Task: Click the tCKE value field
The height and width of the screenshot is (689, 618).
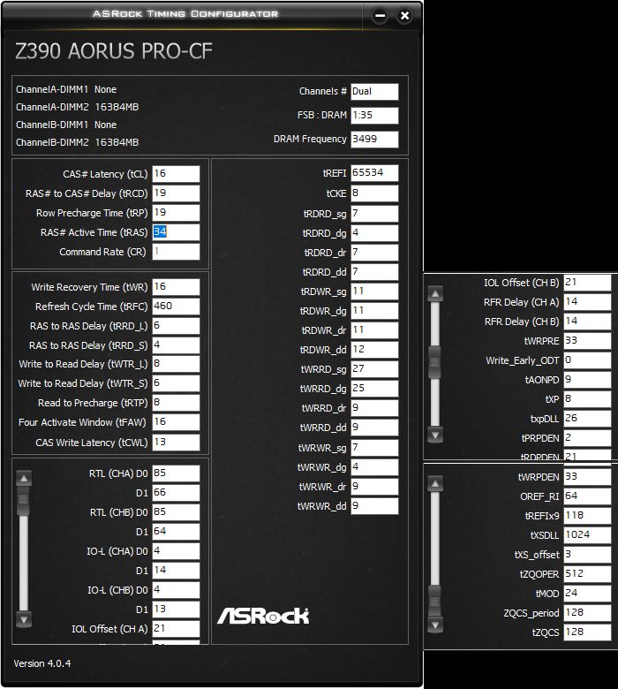Action: pos(374,193)
